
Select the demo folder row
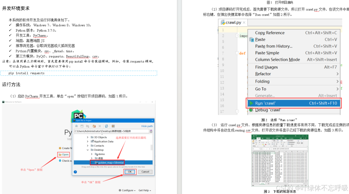112,154
